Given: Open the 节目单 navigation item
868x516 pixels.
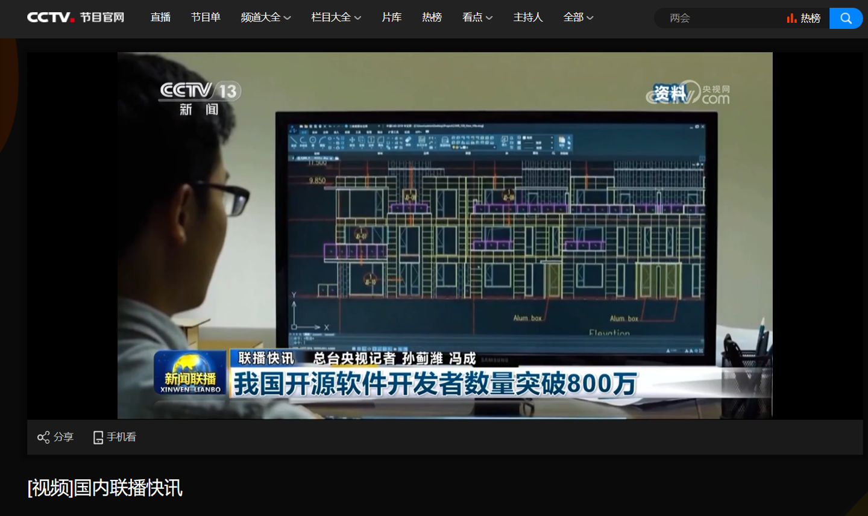Looking at the screenshot, I should (206, 18).
